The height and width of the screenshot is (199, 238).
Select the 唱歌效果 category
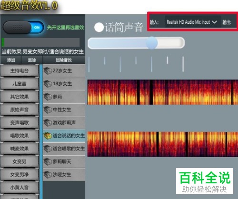pos(20,136)
